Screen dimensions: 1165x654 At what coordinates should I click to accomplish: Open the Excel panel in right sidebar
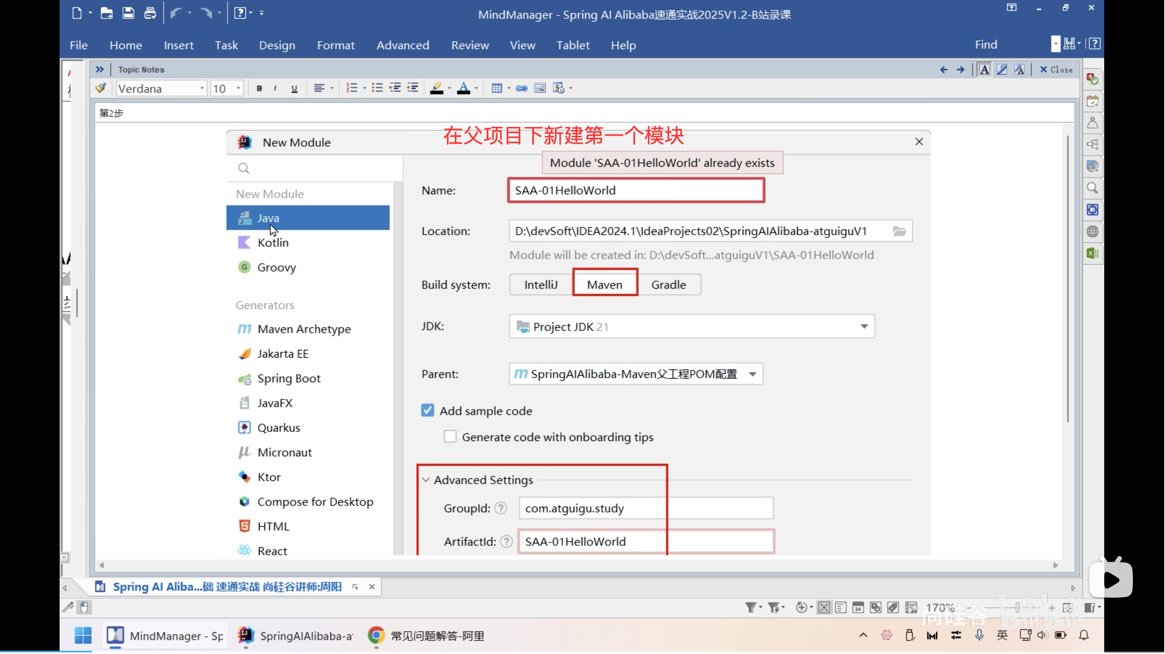coord(1093,253)
